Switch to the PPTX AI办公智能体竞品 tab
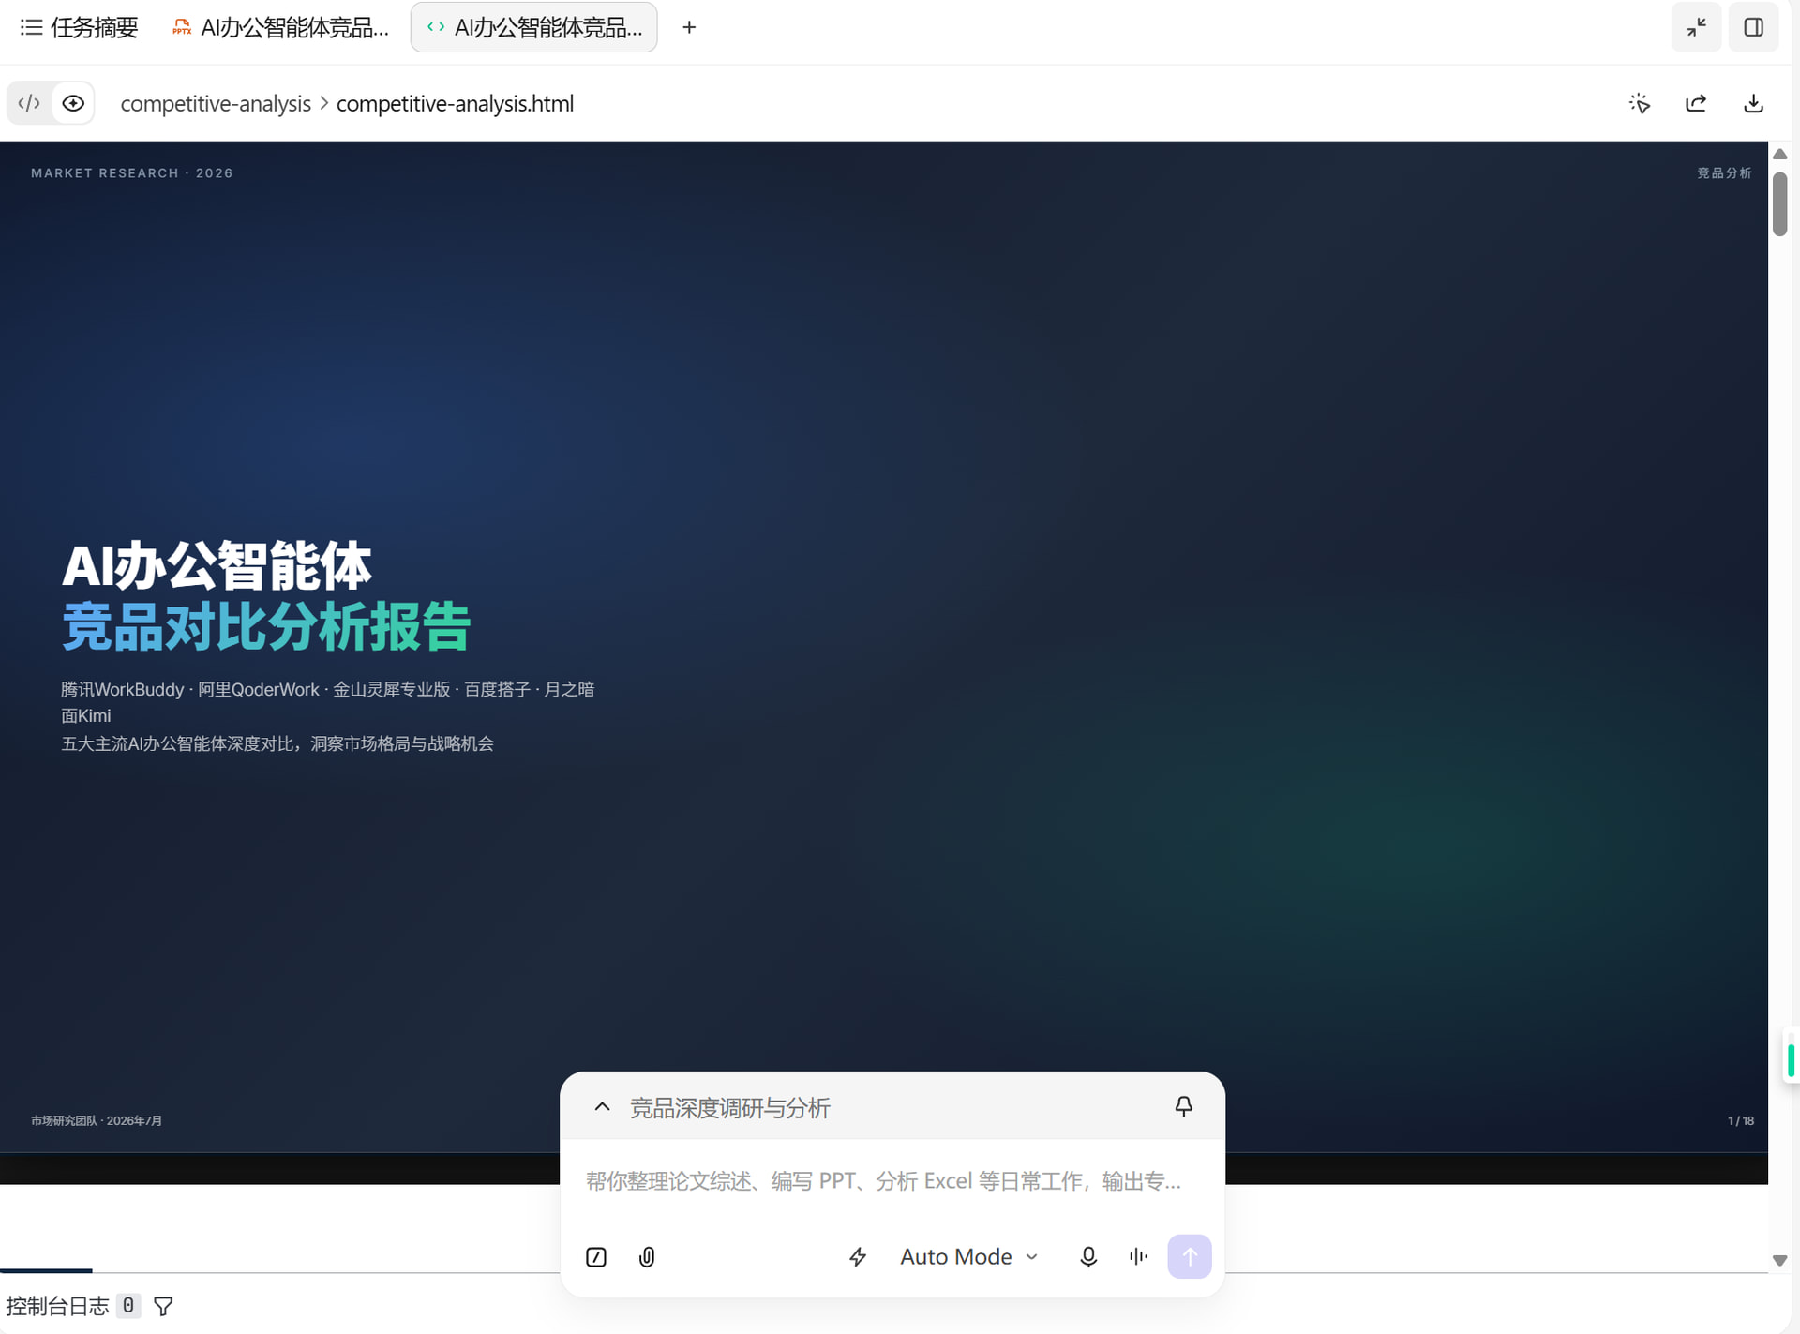 [x=280, y=27]
